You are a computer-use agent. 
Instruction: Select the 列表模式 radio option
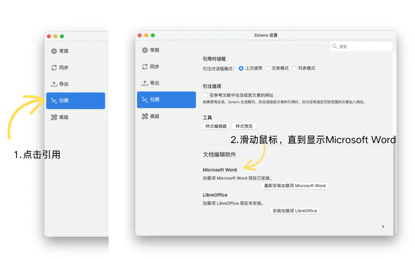(294, 68)
